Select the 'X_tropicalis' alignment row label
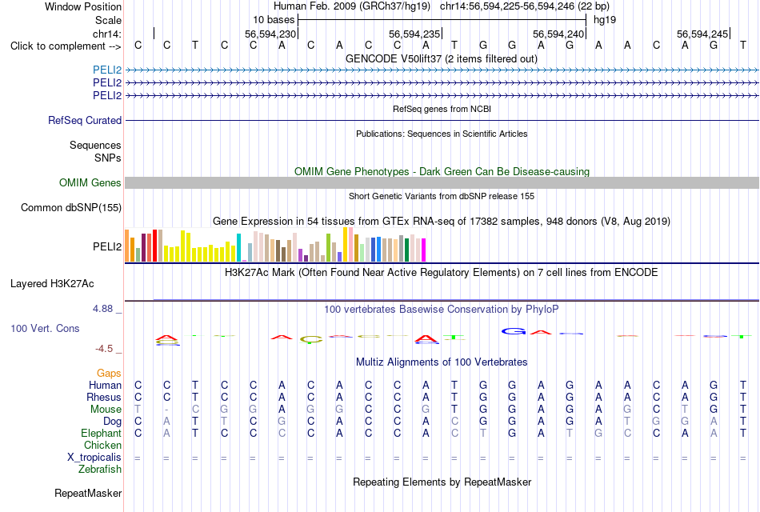 click(94, 458)
